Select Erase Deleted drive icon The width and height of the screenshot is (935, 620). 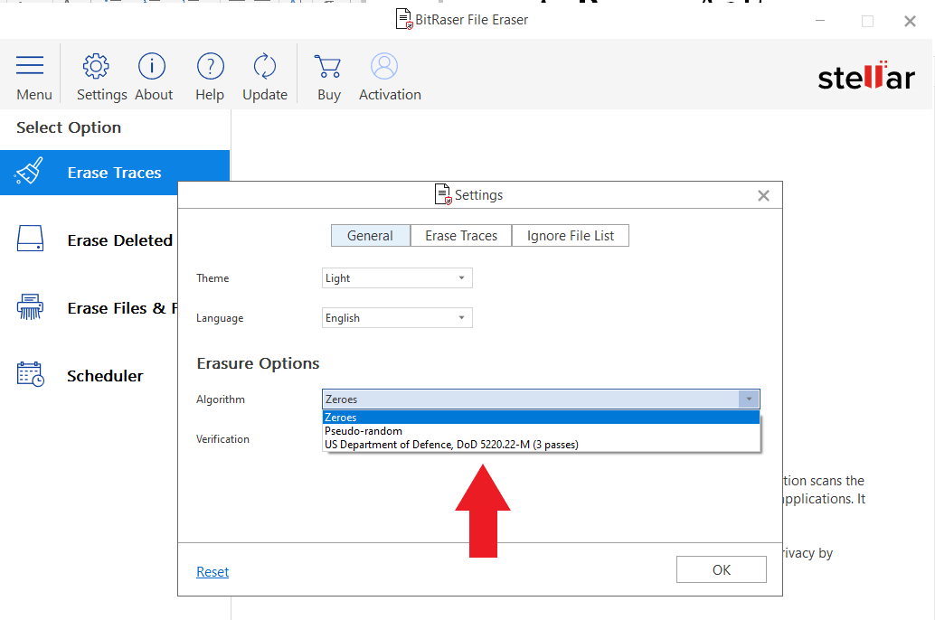tap(30, 239)
